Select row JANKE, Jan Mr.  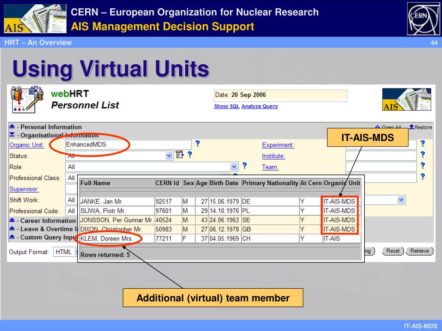[220, 202]
